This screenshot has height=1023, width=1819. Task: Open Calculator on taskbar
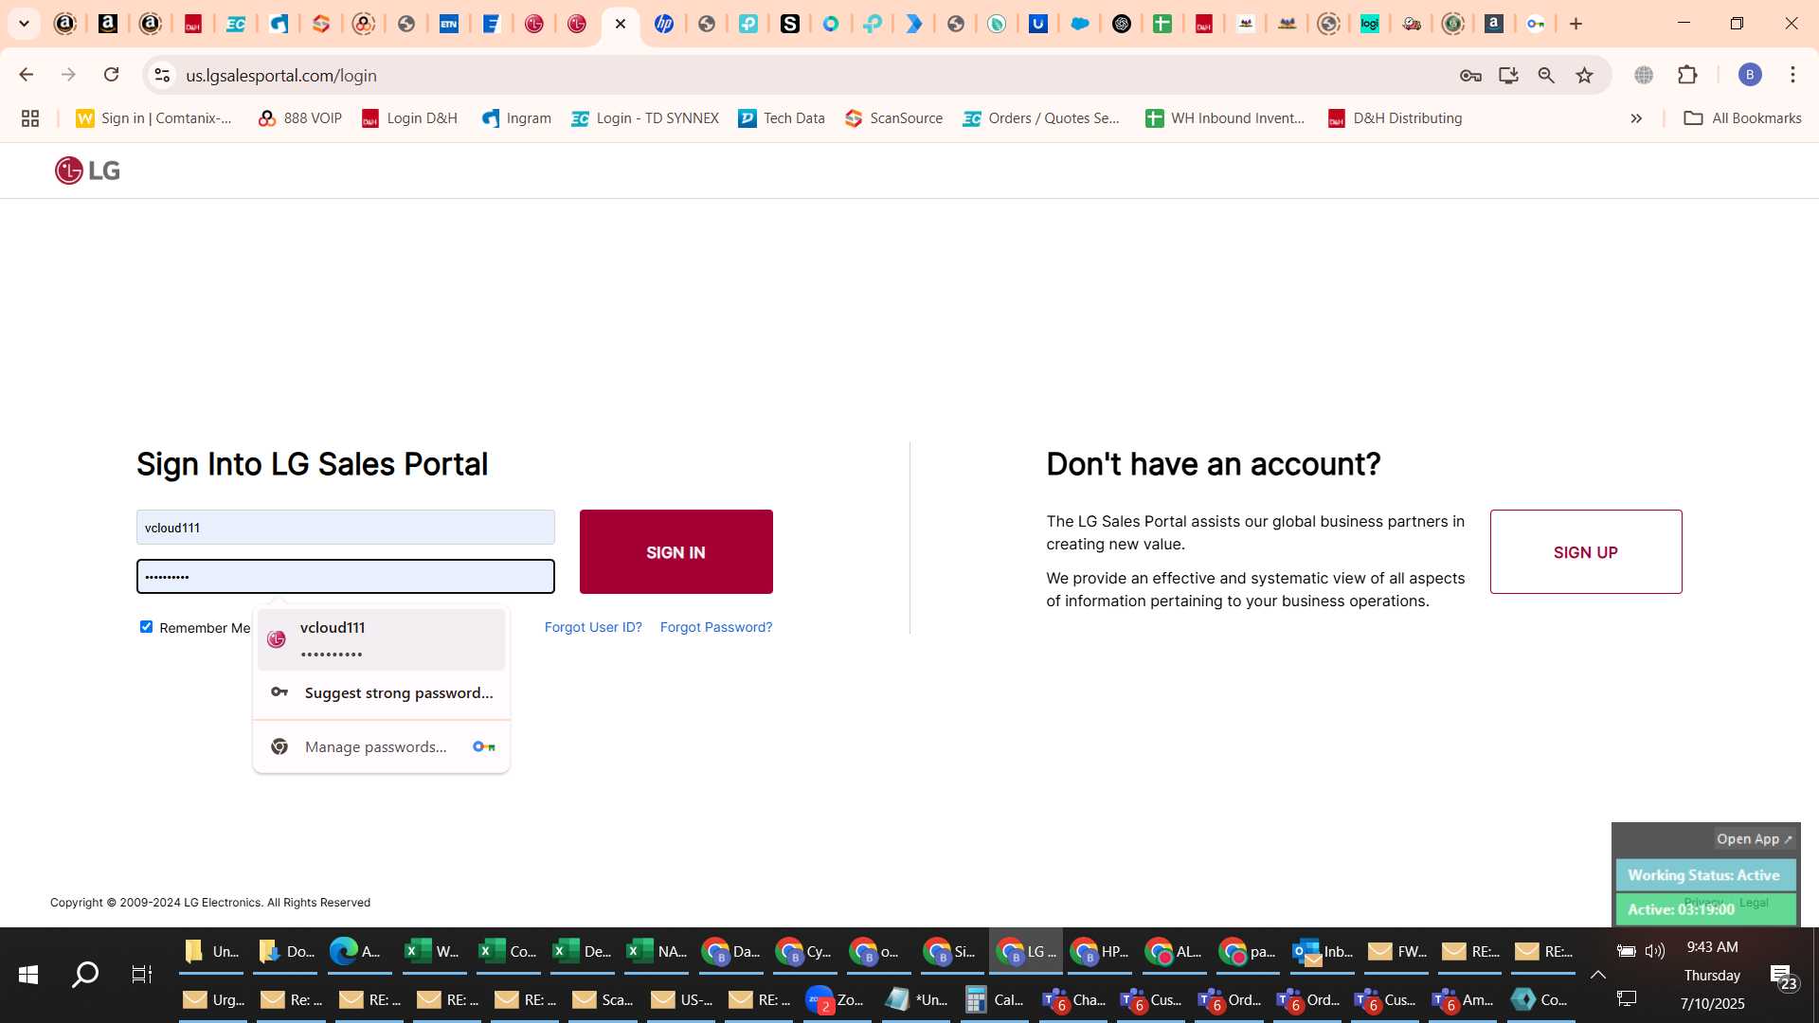pos(995,999)
